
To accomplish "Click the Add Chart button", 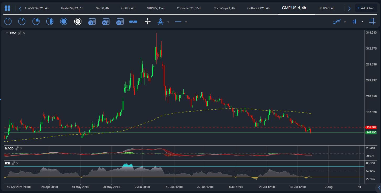I will click(366, 8).
